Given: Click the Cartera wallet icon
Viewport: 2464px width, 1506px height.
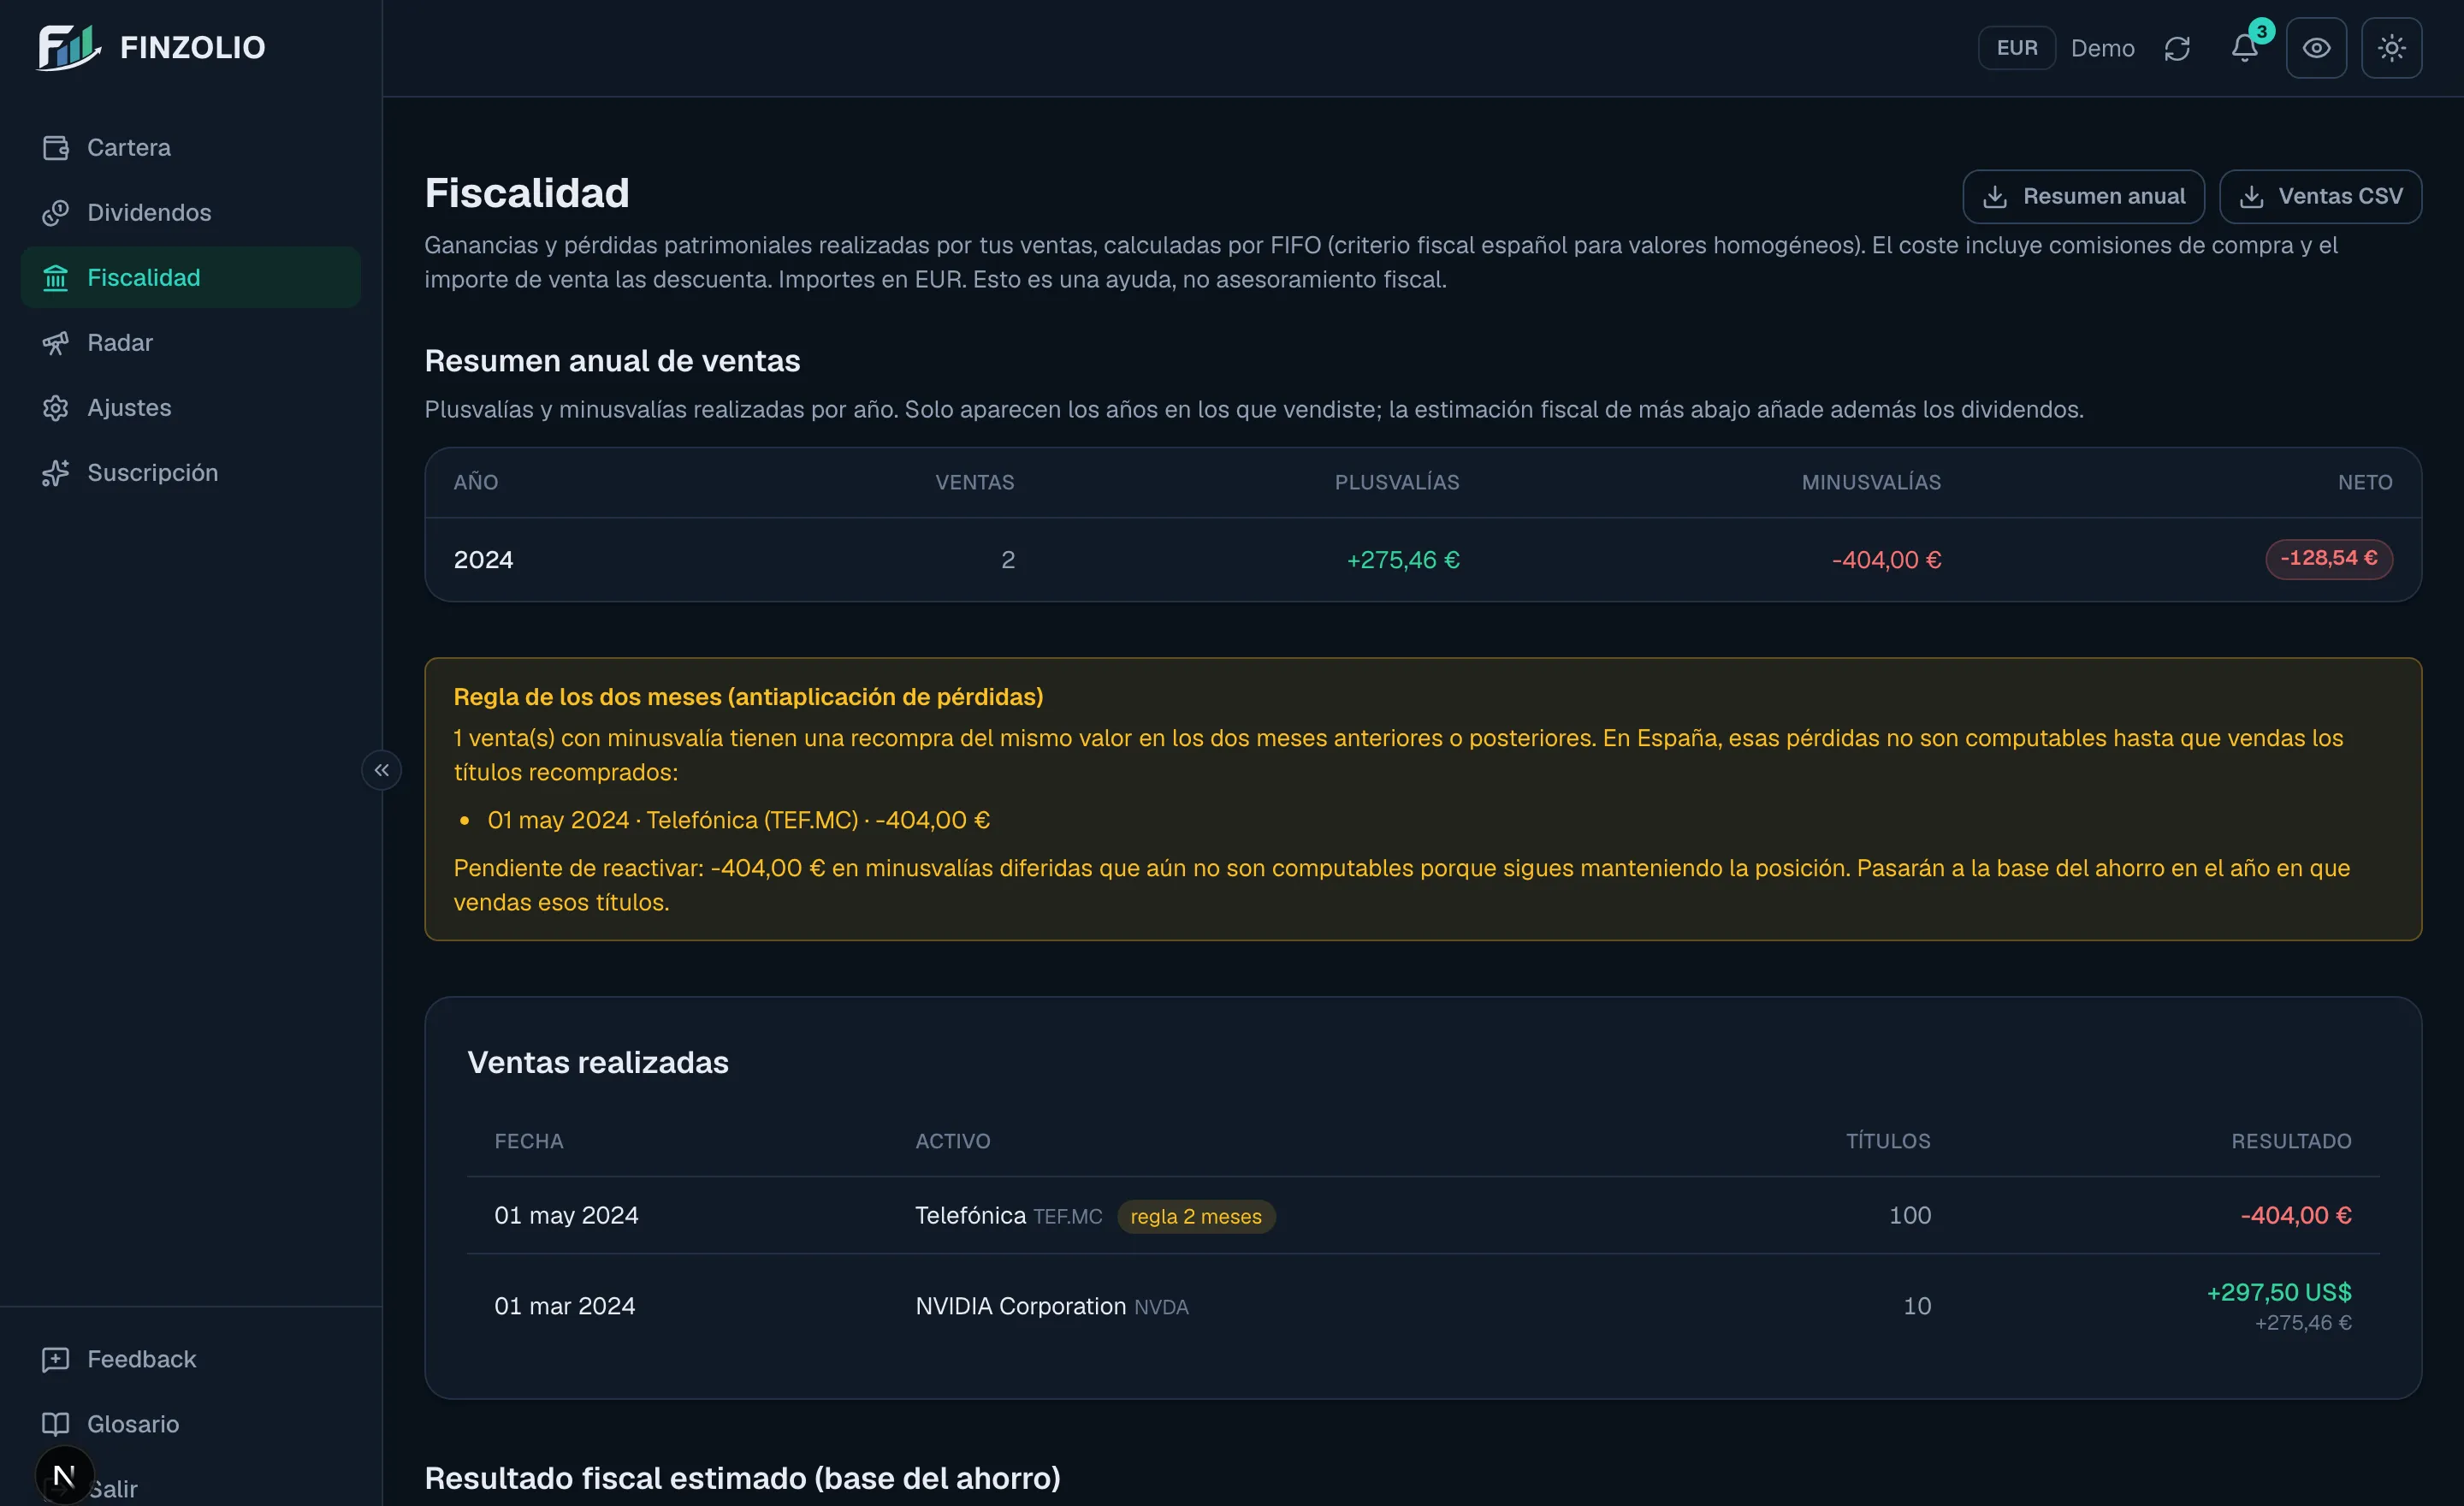Looking at the screenshot, I should click(x=56, y=147).
